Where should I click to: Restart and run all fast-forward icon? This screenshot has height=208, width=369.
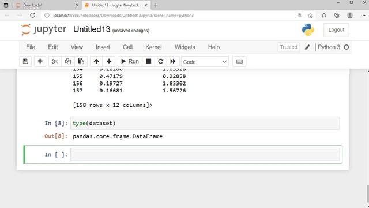point(173,62)
